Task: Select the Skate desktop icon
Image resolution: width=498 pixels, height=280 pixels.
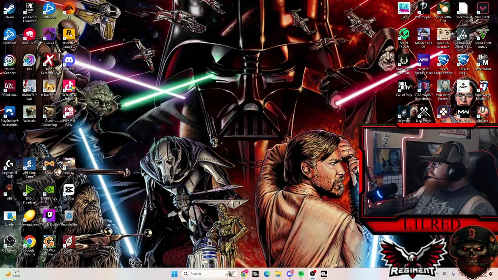Action: [x=69, y=166]
